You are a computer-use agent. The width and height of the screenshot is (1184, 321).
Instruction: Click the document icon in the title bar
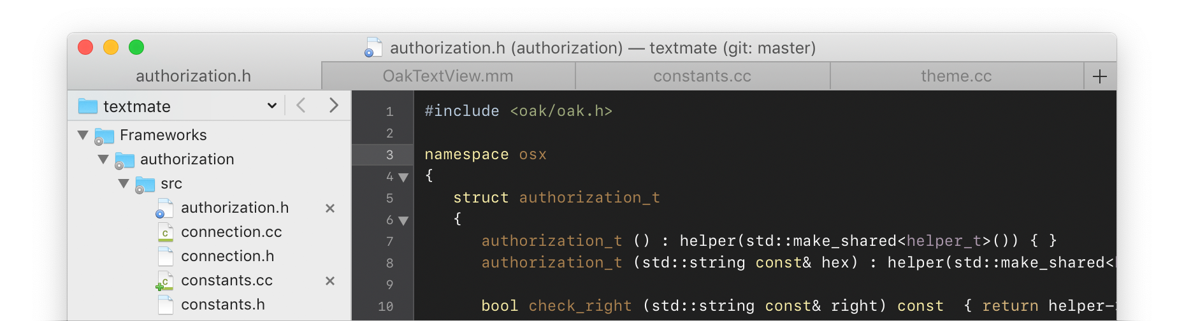coord(373,48)
